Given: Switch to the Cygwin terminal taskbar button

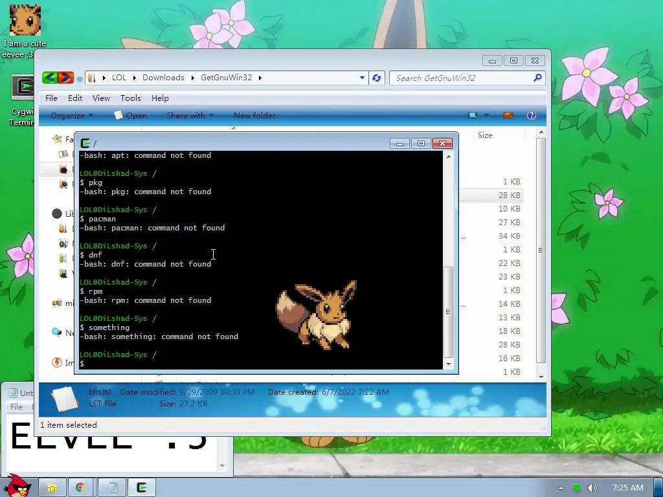Looking at the screenshot, I should click(142, 488).
